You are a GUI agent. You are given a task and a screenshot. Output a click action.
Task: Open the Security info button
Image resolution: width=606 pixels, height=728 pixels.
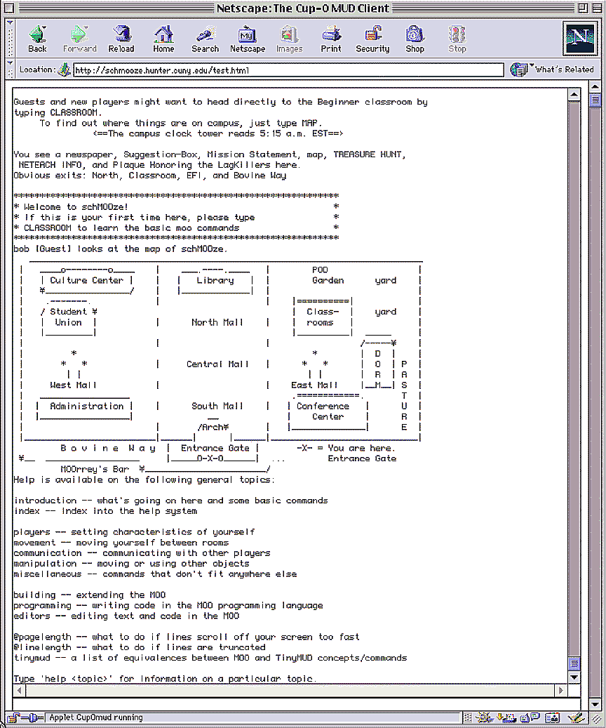372,39
